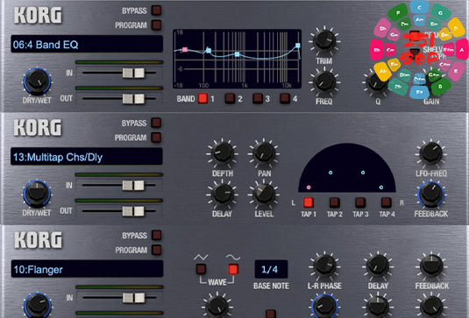The height and width of the screenshot is (318, 469).
Task: Open the 06:4 Band EQ program display
Action: pos(87,44)
